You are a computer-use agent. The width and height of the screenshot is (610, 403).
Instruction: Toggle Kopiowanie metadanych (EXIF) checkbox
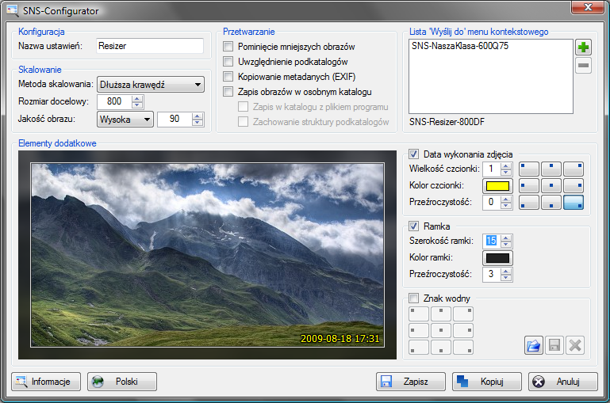[x=228, y=77]
